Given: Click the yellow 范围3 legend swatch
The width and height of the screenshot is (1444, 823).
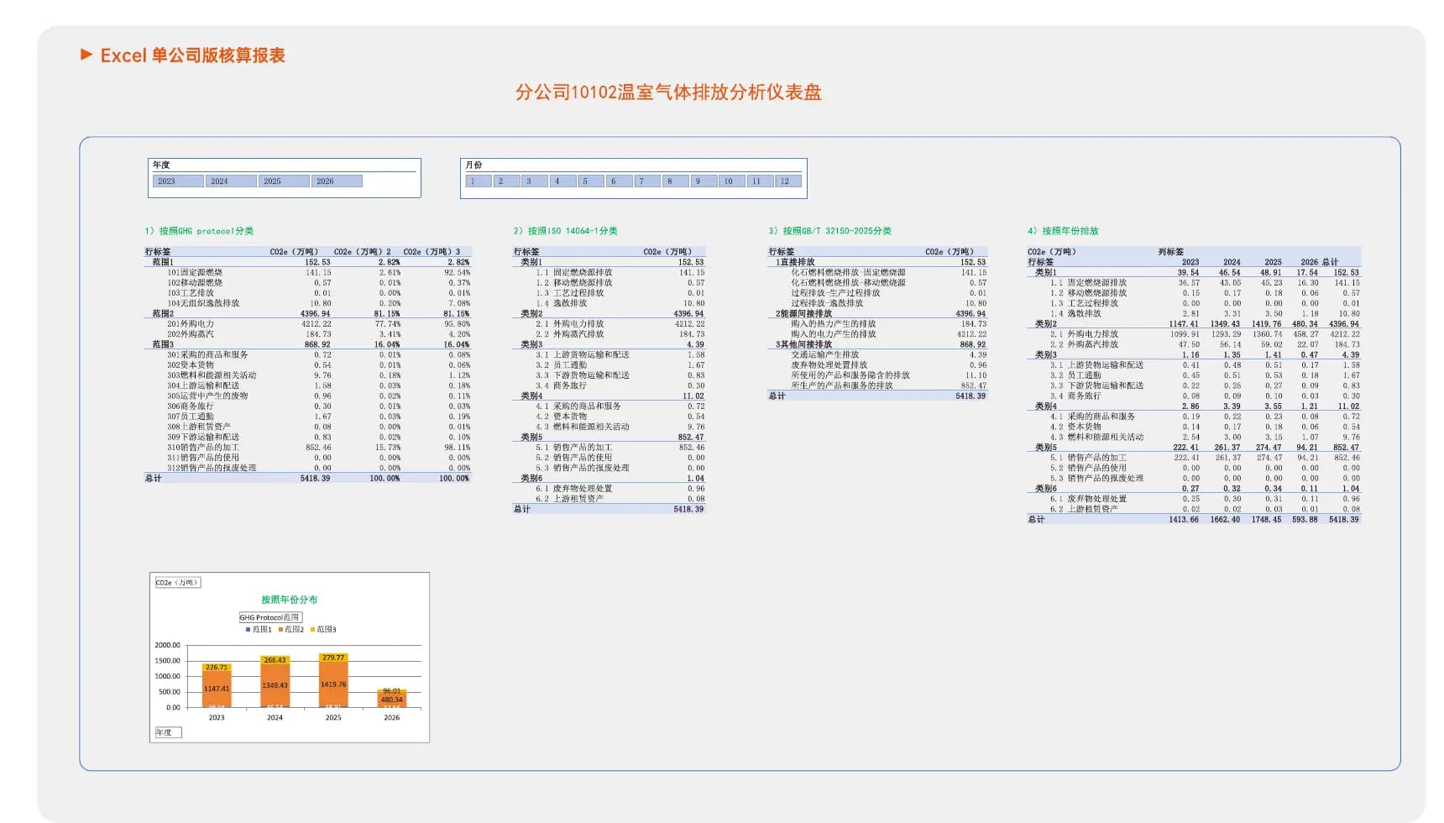Looking at the screenshot, I should point(312,629).
